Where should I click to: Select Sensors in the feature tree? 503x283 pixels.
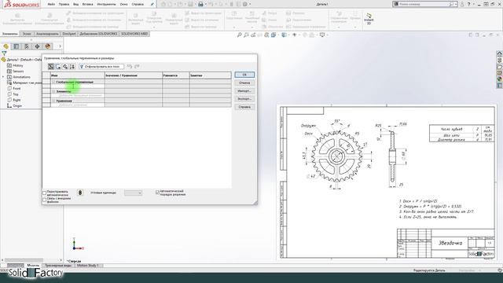pos(16,72)
